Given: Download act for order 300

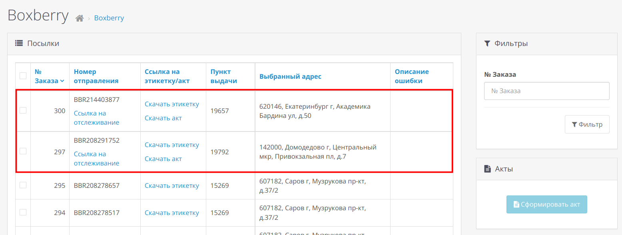Looking at the screenshot, I should click(163, 118).
